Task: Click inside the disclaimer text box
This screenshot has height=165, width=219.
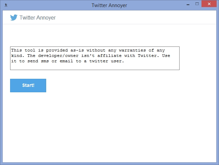Action: [95, 58]
